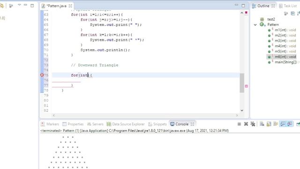300x169 pixels.
Task: Place cursor in line 75 for statement
Action: [x=82, y=75]
